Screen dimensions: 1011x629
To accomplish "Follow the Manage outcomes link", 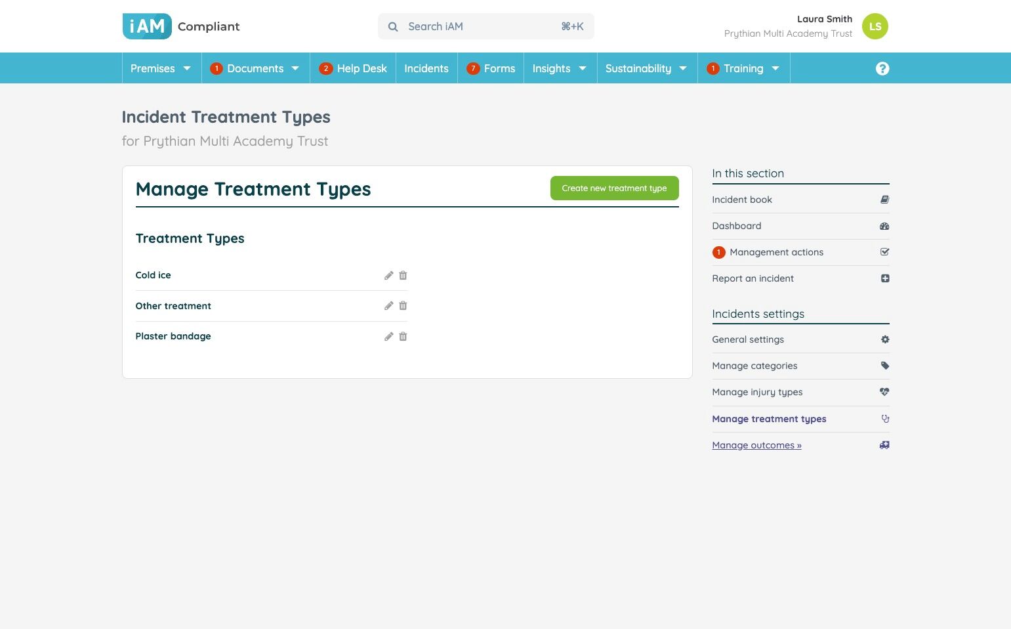I will [756, 445].
